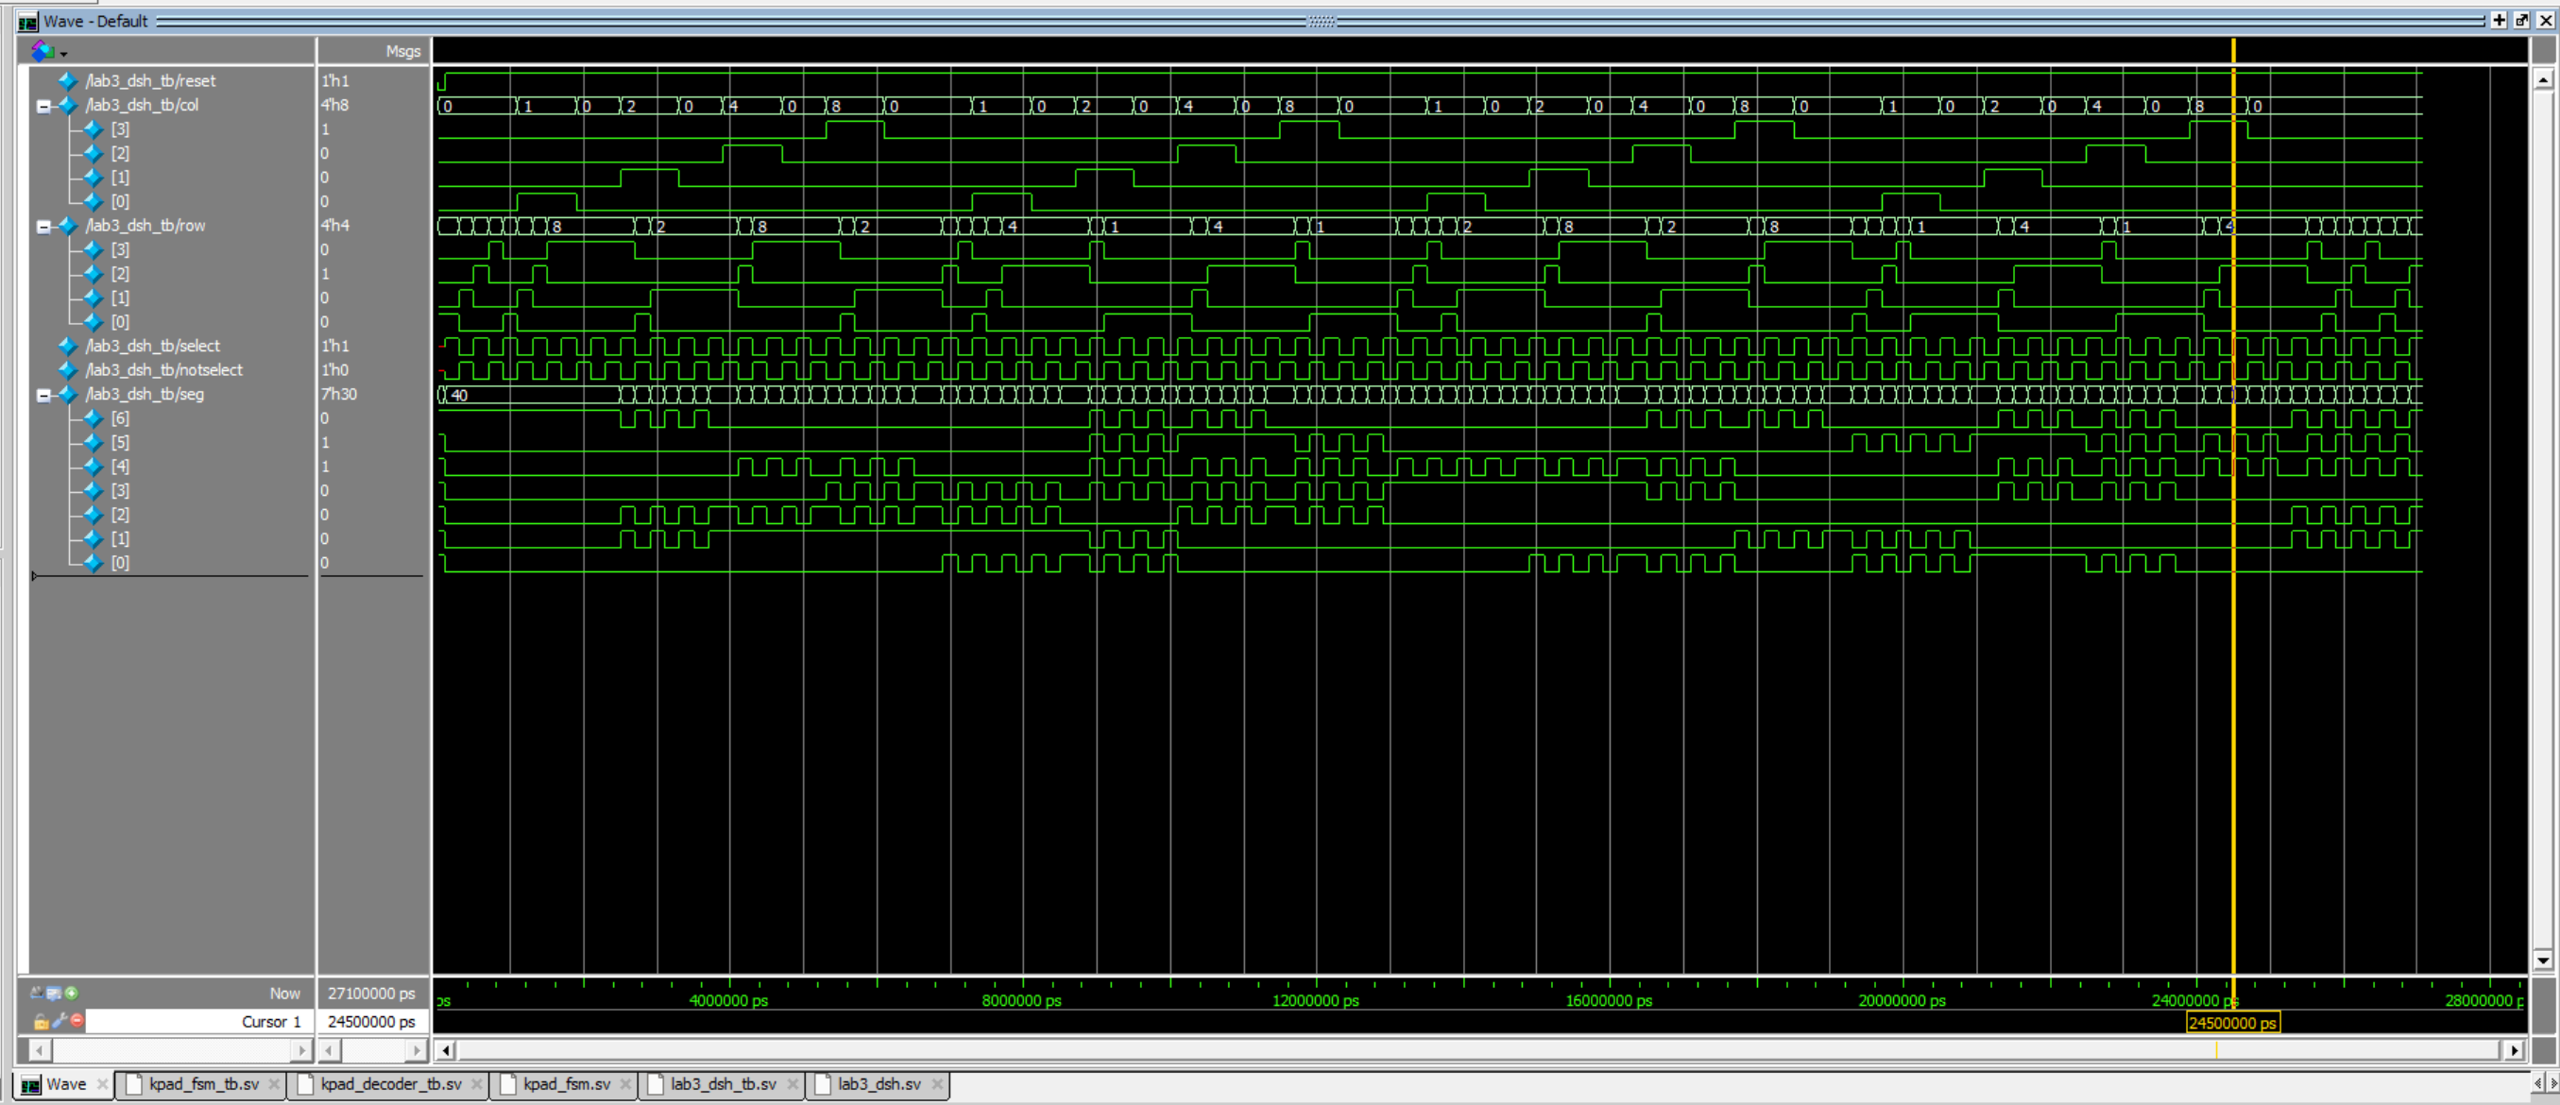Collapse the /lab3_dsh_tb/row signal group

click(x=43, y=226)
